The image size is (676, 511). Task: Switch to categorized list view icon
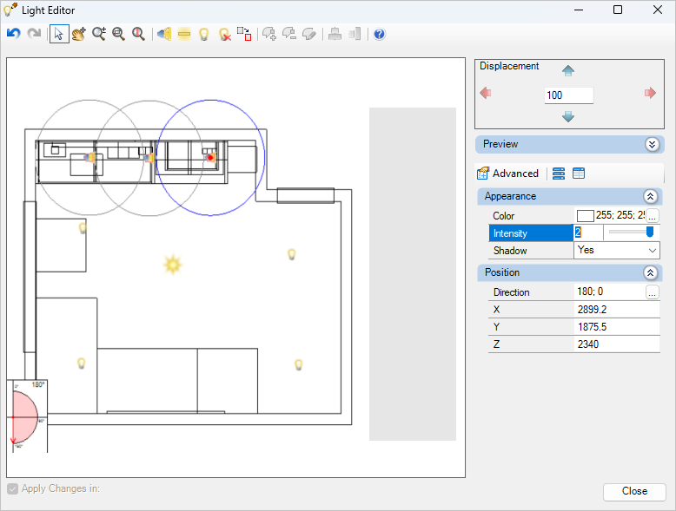coord(559,174)
